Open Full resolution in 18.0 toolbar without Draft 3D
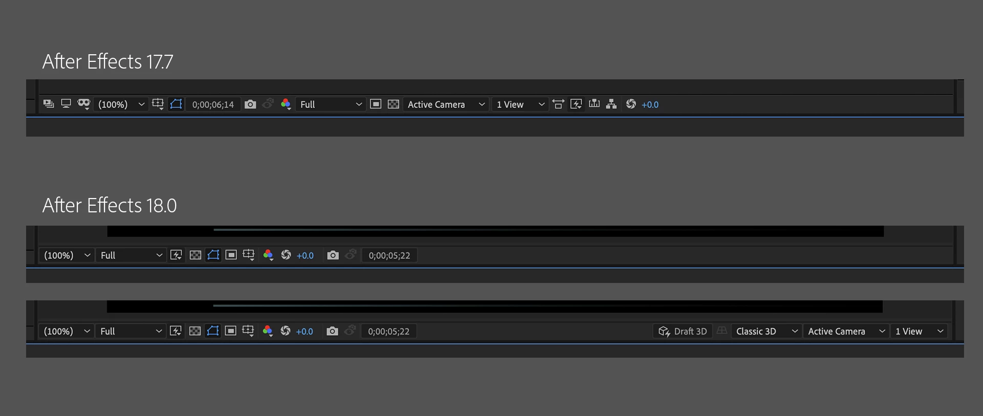 (131, 255)
